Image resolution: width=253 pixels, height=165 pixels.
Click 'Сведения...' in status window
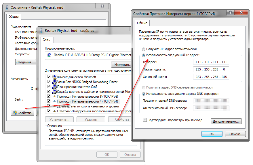26,62
